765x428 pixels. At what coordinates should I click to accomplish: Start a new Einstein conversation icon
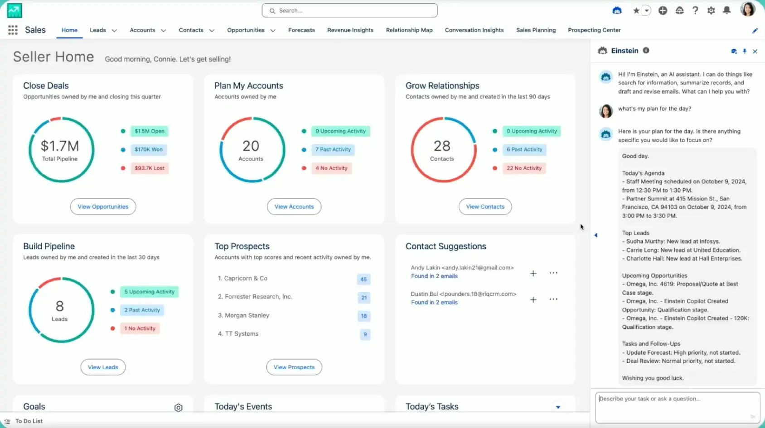coord(734,51)
